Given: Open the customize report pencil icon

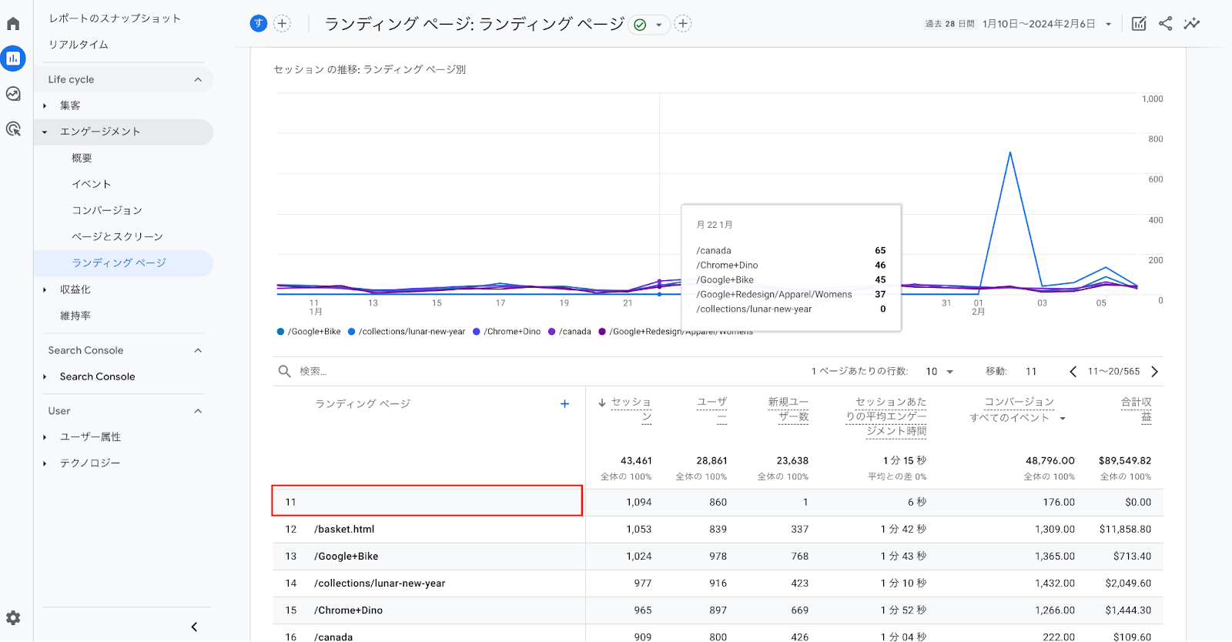Looking at the screenshot, I should pos(1139,24).
